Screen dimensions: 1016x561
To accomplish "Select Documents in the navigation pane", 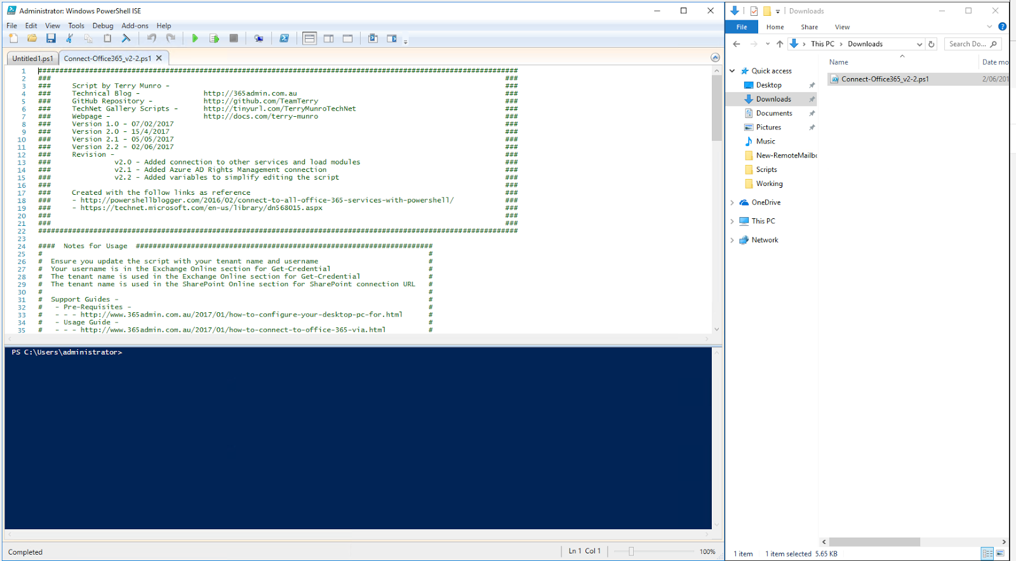I will (773, 113).
